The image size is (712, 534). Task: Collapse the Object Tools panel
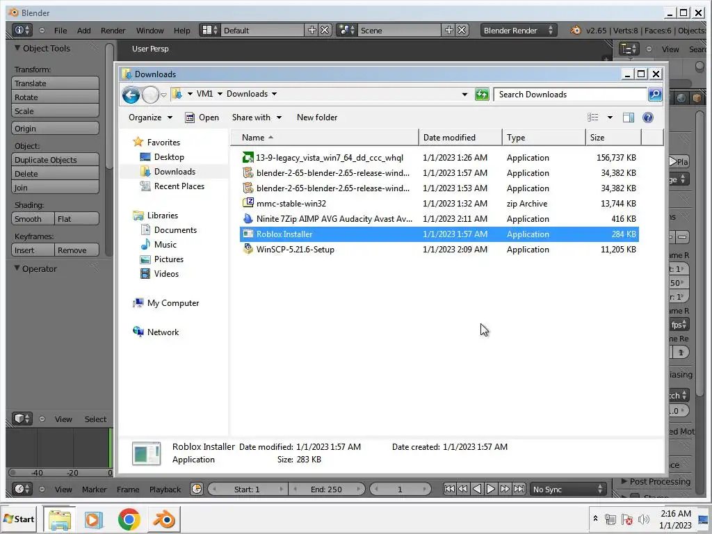tap(17, 48)
